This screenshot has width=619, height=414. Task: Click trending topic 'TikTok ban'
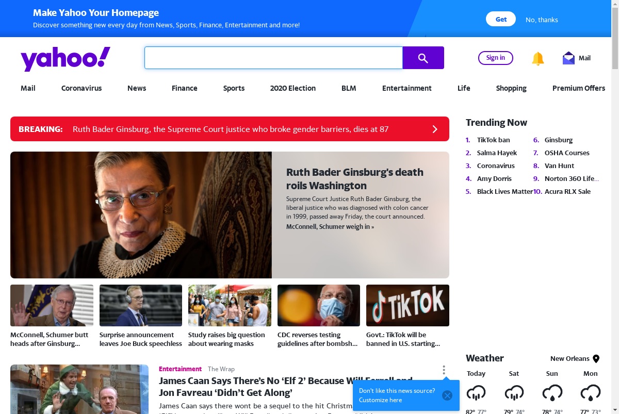(x=493, y=140)
